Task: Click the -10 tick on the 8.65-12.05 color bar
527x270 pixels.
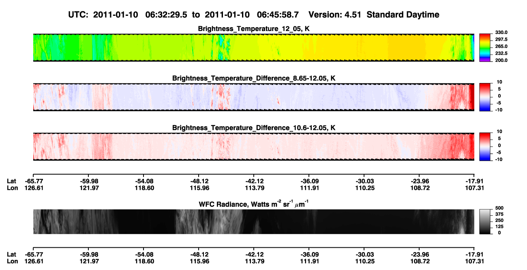Action: click(x=498, y=110)
